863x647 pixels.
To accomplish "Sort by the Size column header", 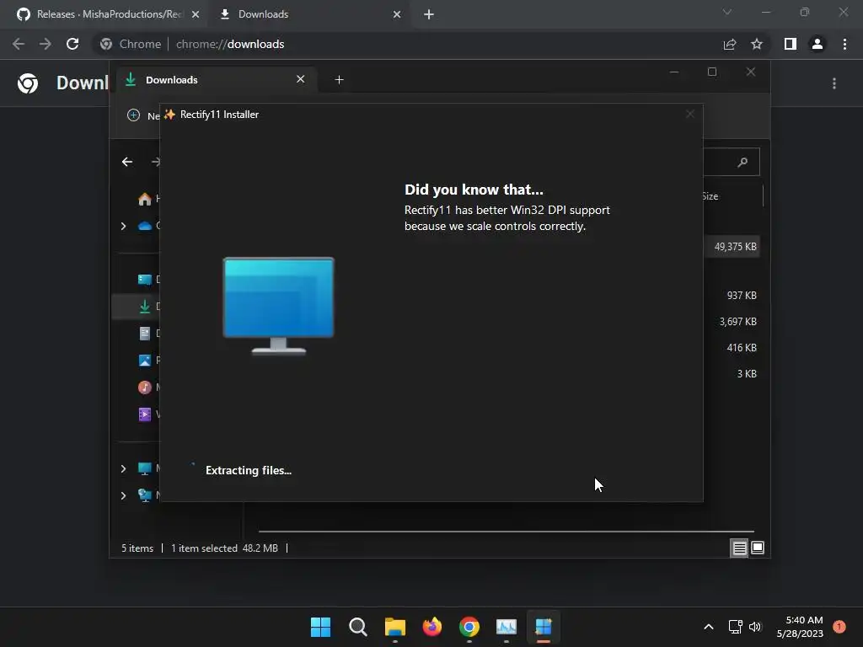I will [x=710, y=196].
